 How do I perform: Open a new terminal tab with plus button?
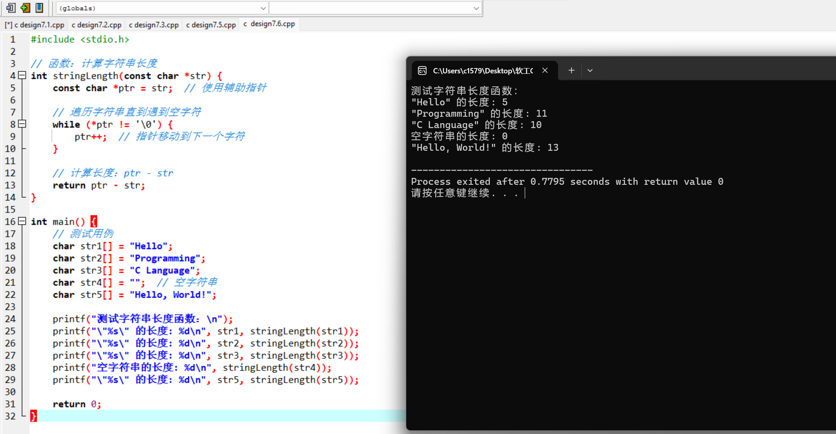571,71
